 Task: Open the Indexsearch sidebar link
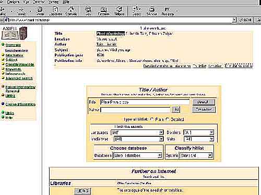pos(15,74)
